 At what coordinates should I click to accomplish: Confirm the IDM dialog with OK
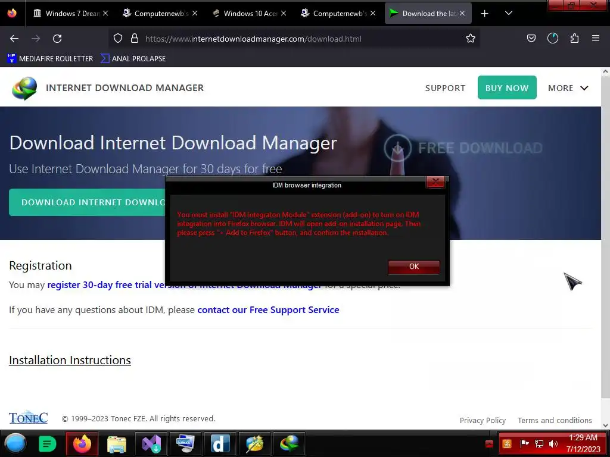pos(414,267)
